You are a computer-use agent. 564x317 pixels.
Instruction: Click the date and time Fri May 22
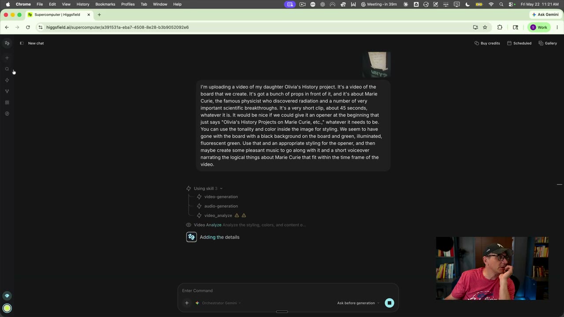[x=540, y=4]
